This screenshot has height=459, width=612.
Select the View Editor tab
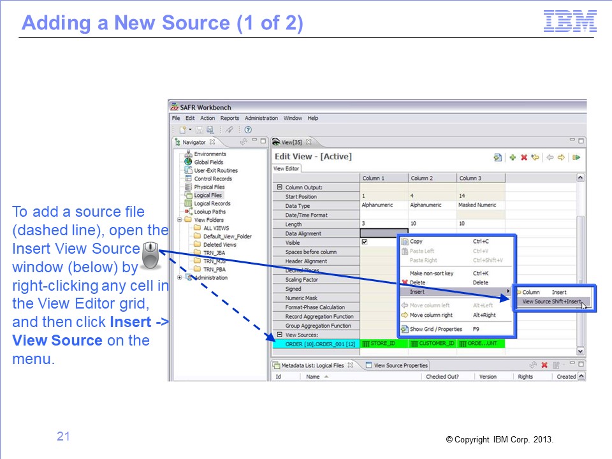click(x=286, y=168)
